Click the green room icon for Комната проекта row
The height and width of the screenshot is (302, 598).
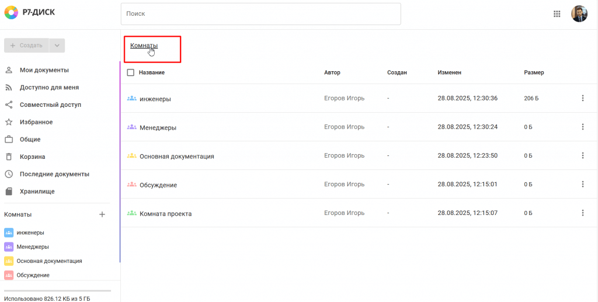[x=131, y=213]
